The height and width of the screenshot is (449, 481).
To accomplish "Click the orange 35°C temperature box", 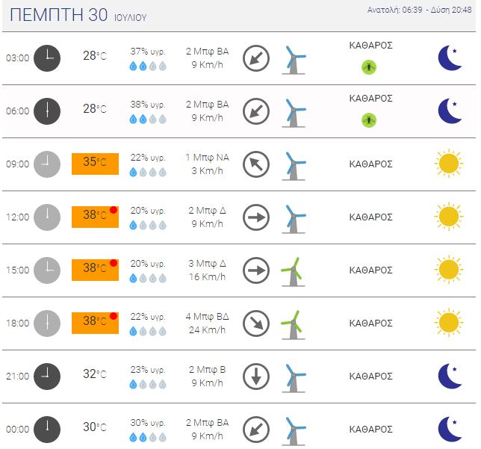I will tap(95, 164).
